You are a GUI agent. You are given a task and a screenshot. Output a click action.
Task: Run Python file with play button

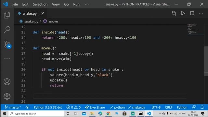pyautogui.click(x=183, y=13)
